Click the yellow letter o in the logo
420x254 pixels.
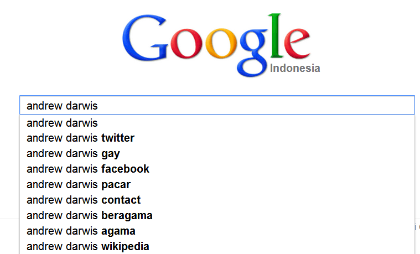pos(221,43)
